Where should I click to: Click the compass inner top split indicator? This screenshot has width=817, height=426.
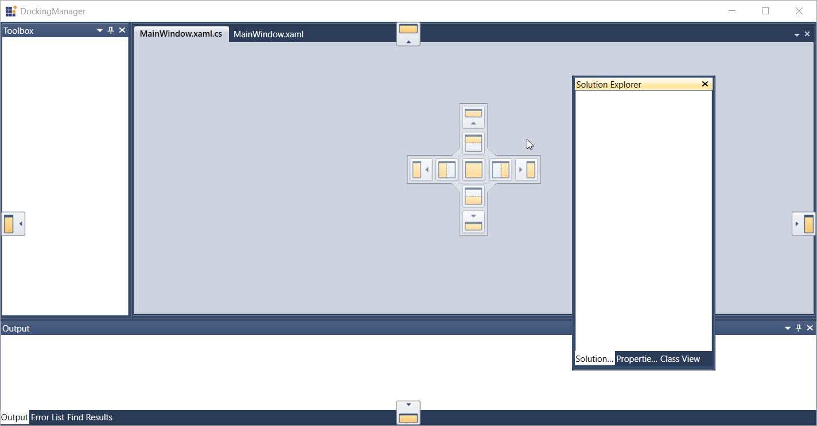474,143
